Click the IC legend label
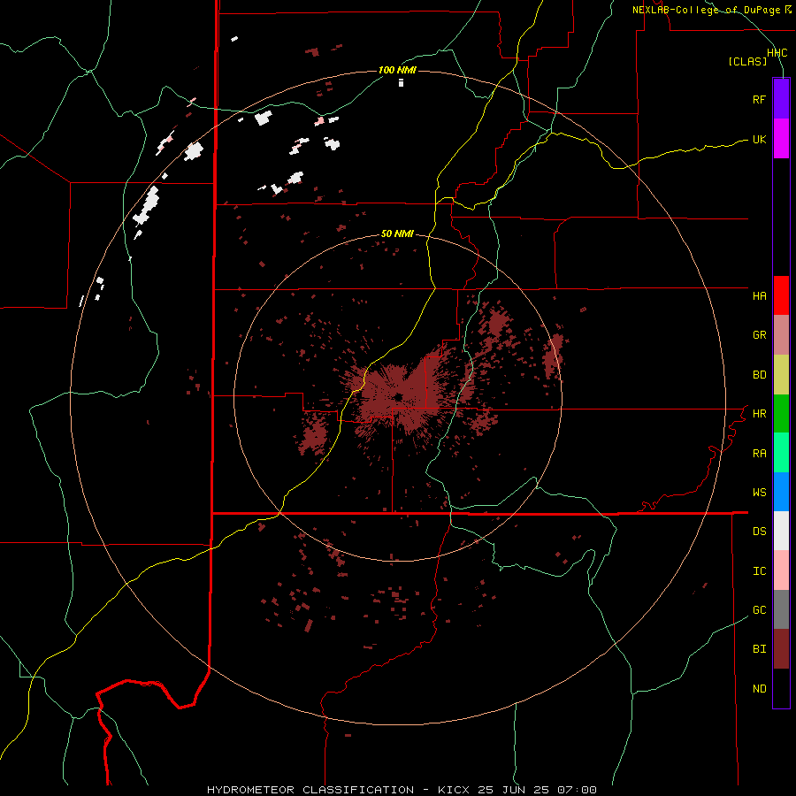 pyautogui.click(x=759, y=571)
